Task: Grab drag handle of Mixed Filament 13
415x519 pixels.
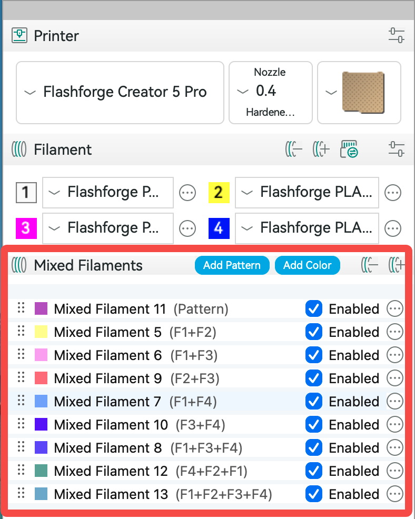Action: [x=21, y=493]
